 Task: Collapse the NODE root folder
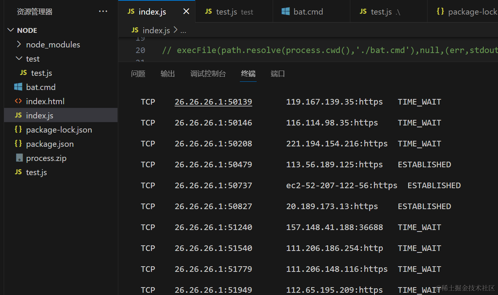tap(10, 30)
